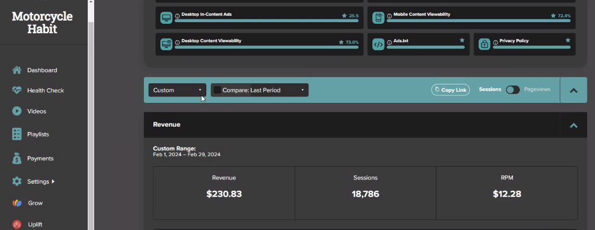Expand the Settings menu item
This screenshot has height=230, width=595.
click(x=41, y=181)
